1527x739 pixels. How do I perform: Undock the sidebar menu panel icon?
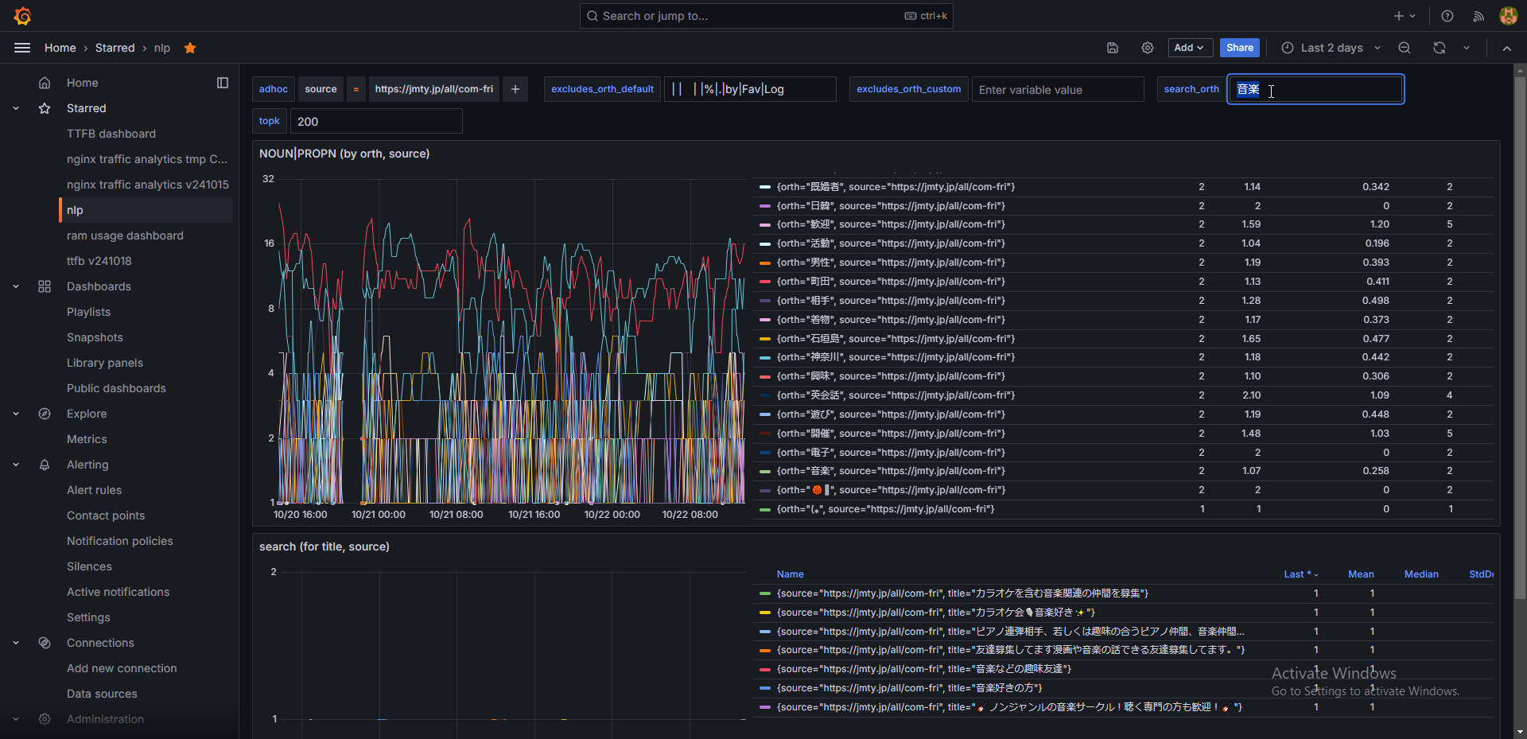pos(223,83)
